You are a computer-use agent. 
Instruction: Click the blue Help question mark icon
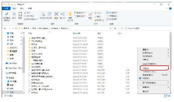170,8
